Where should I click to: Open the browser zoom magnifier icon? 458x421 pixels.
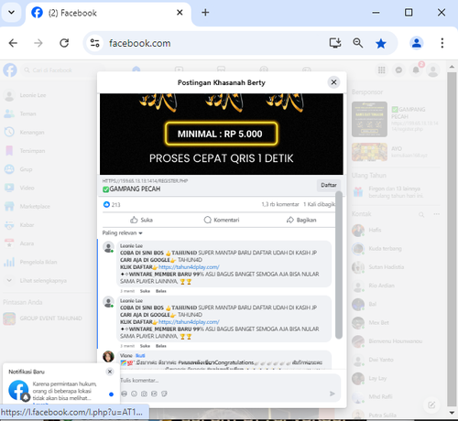358,43
